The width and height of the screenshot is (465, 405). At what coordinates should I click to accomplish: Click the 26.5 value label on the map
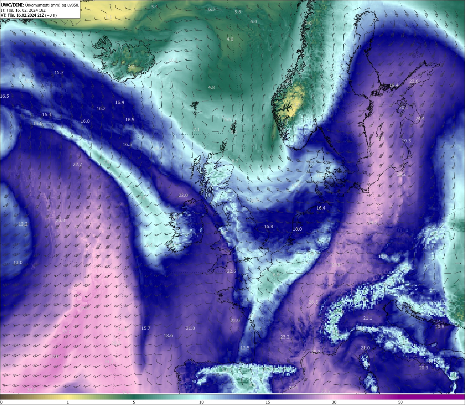pos(313,302)
